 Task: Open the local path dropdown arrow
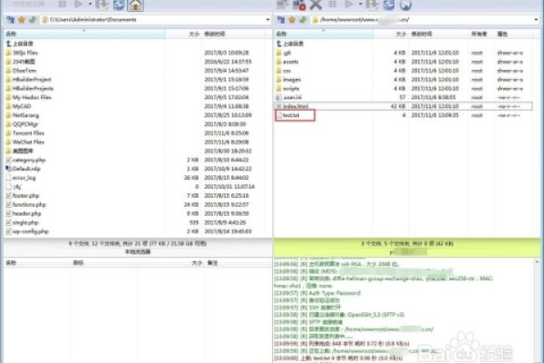click(267, 18)
